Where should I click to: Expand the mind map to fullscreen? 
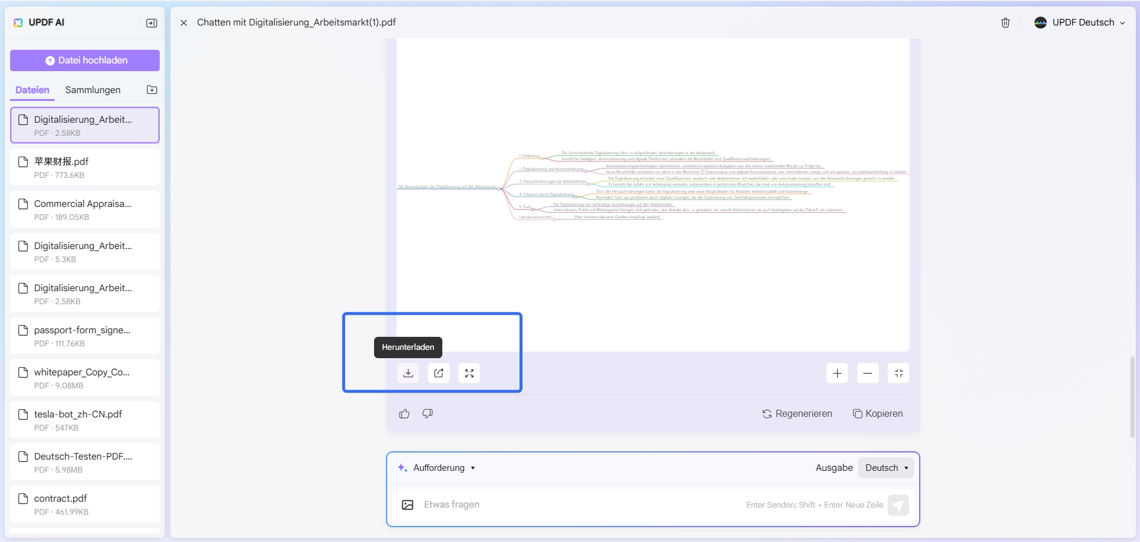click(469, 373)
